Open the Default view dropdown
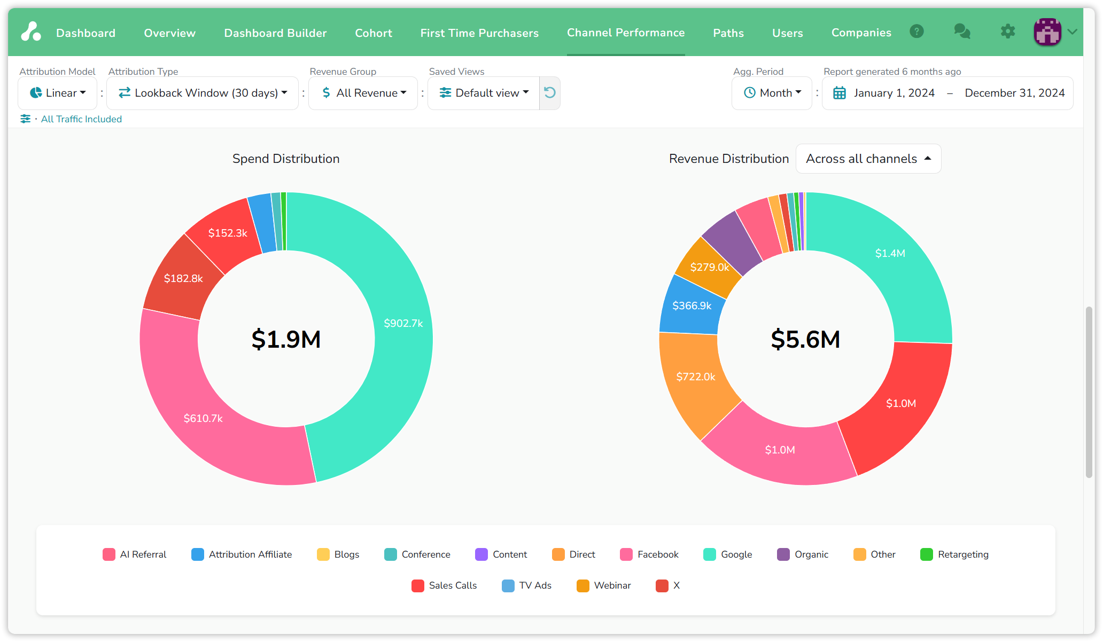Screen dimensions: 1103x642 click(484, 93)
